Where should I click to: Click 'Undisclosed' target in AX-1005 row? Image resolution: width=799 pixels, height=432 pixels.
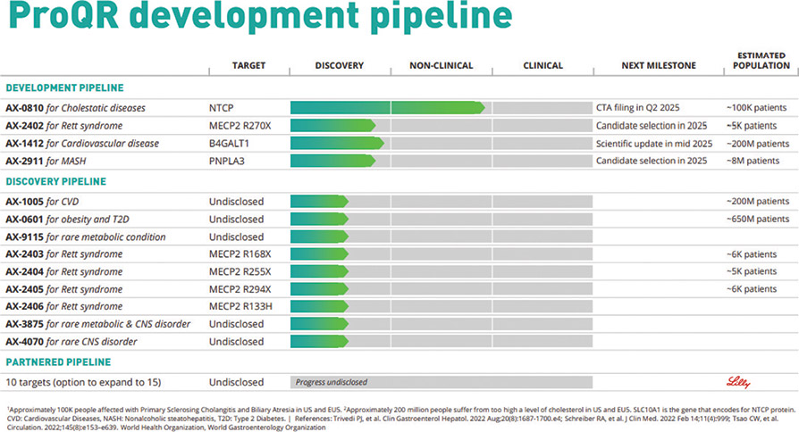coord(237,202)
